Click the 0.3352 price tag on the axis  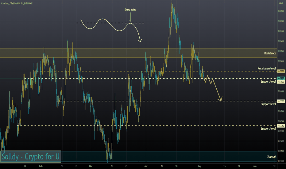tap(281, 126)
